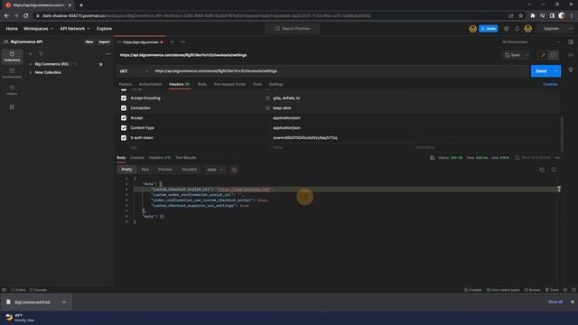Switch to the request Settings tab
The width and height of the screenshot is (578, 325).
tap(275, 84)
